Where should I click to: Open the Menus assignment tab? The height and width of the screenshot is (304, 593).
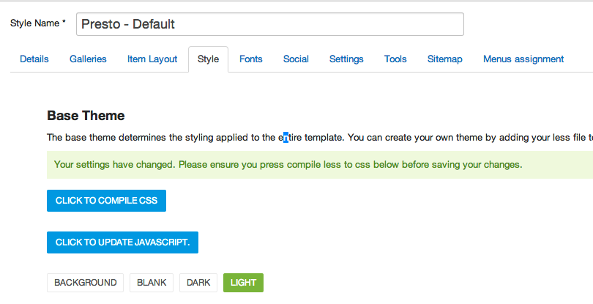(x=523, y=59)
